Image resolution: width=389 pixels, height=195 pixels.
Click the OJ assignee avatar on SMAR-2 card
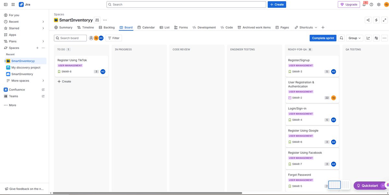pos(334,98)
